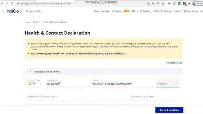
Task: Click the Check In Dangerous Goods breadcrumb text
Action: click(x=55, y=22)
